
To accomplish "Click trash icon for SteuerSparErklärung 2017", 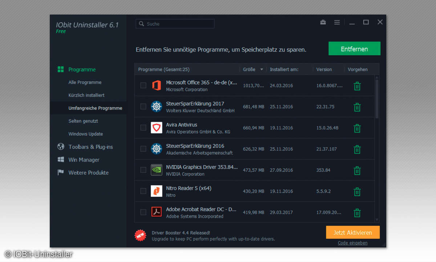I will point(357,107).
